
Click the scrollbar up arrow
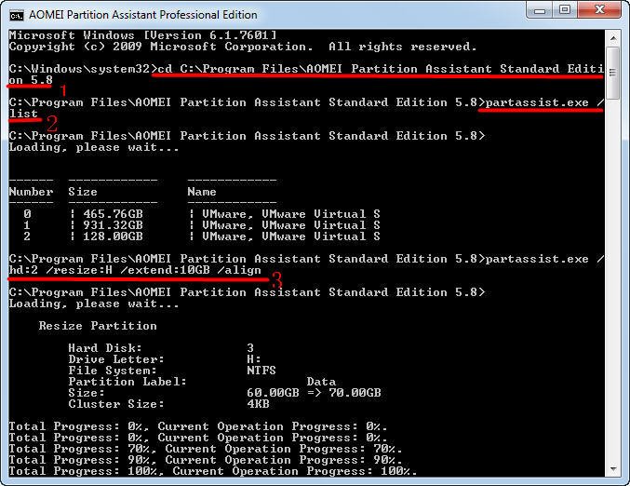[x=614, y=36]
